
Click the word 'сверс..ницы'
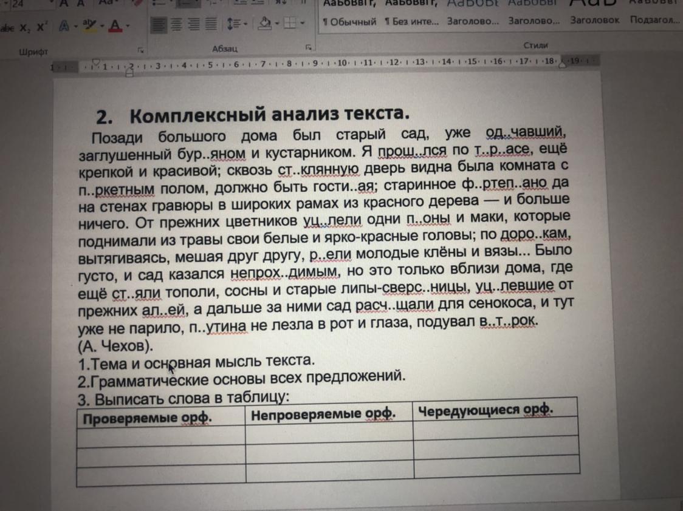426,288
